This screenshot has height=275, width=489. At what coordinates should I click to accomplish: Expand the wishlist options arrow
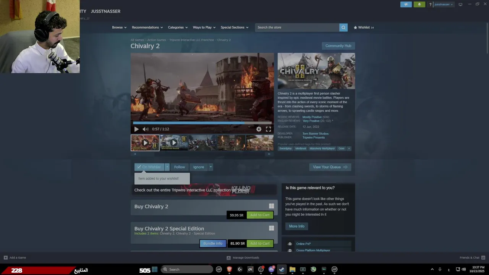tap(167, 167)
